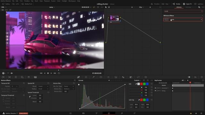Open the File menu
205x115 pixels.
point(13,1)
